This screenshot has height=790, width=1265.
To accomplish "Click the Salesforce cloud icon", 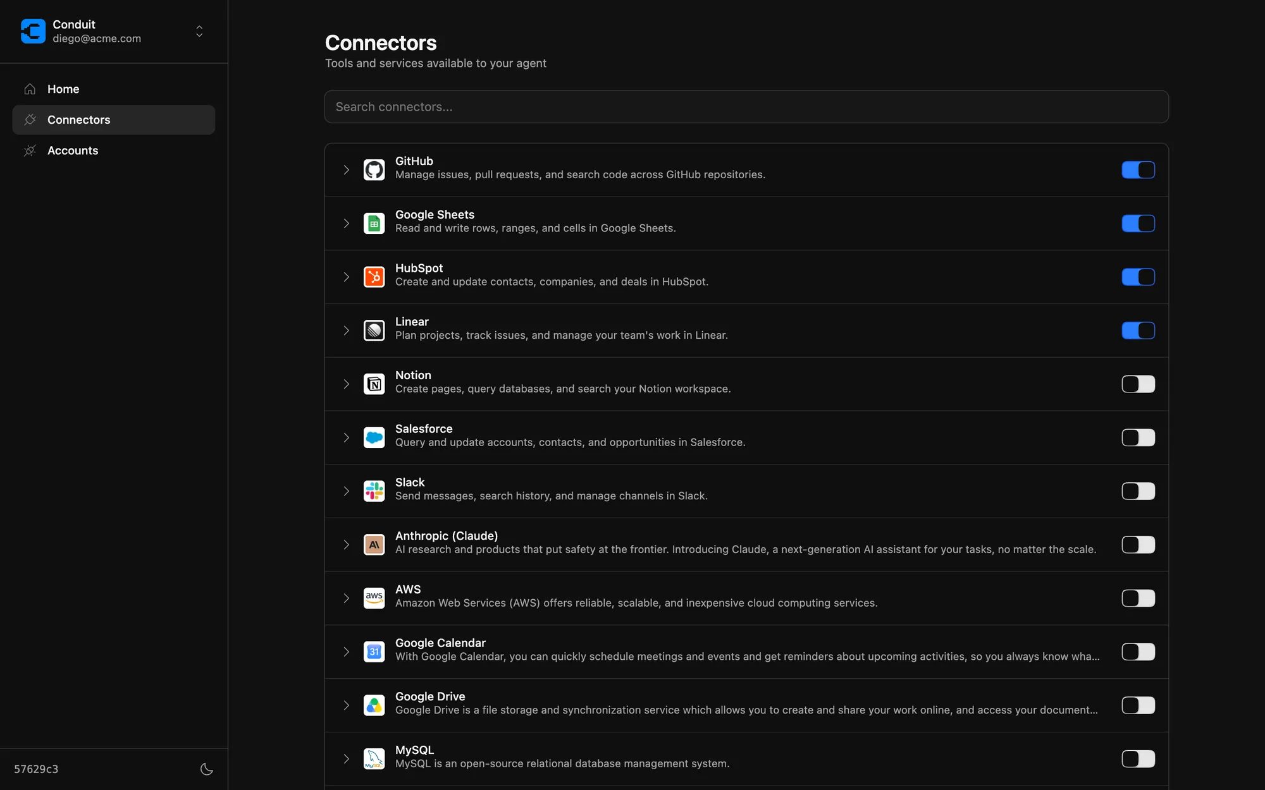I will 374,437.
